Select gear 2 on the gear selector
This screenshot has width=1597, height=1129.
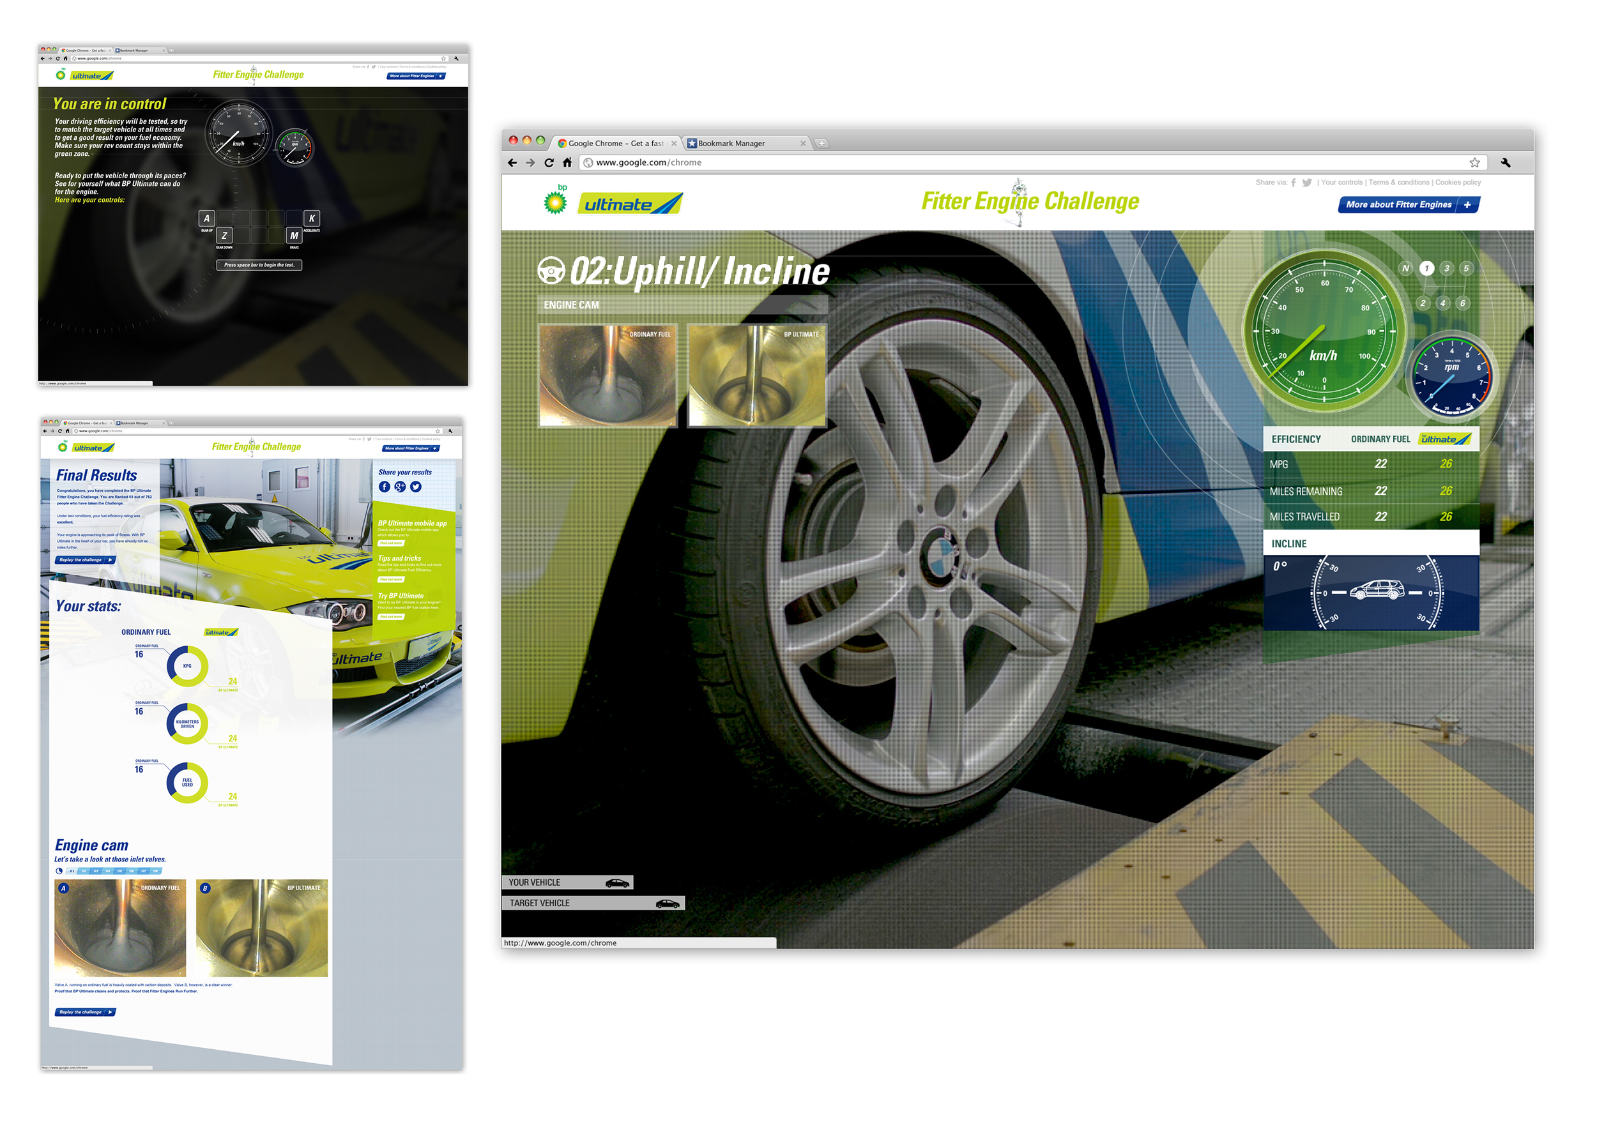pyautogui.click(x=1423, y=303)
